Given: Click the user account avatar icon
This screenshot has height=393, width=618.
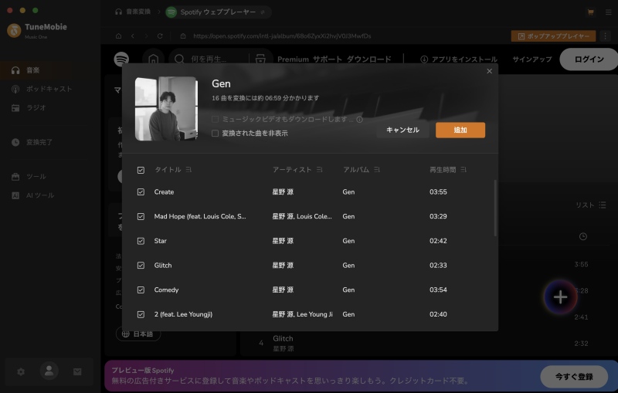Looking at the screenshot, I should pos(49,371).
